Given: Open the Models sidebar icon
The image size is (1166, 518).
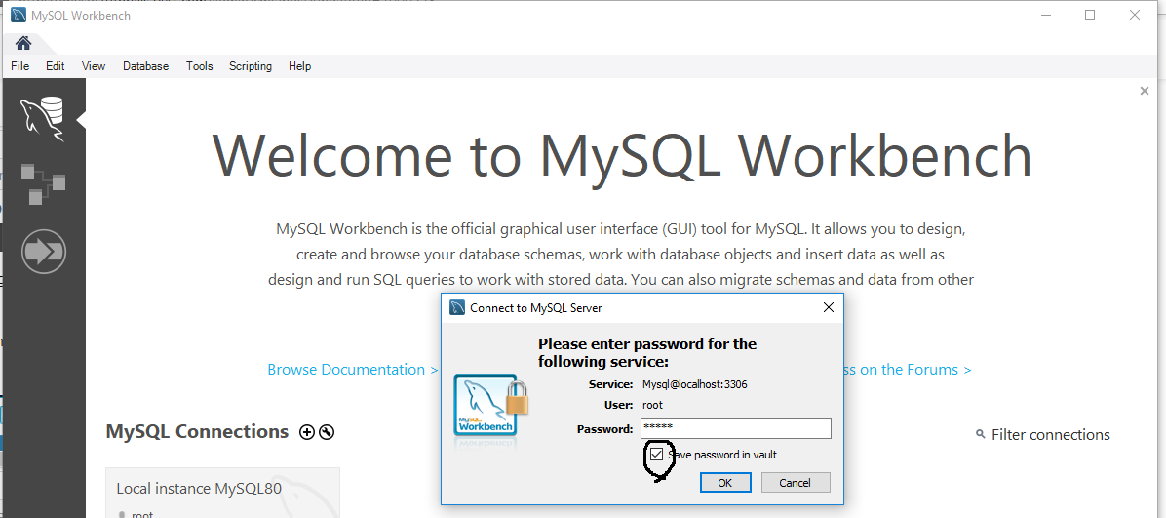Looking at the screenshot, I should 42,183.
